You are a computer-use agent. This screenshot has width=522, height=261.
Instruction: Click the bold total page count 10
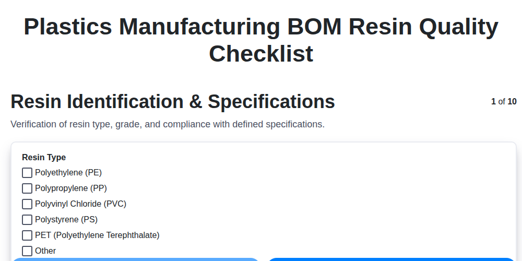[512, 102]
